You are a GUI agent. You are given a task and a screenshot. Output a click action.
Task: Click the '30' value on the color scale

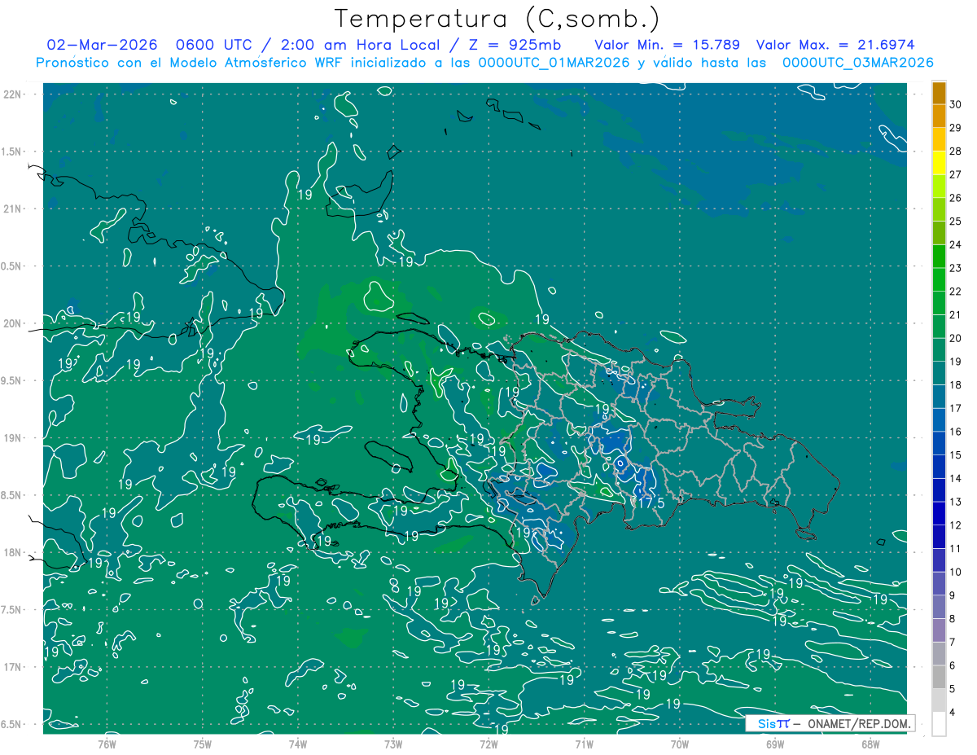pyautogui.click(x=955, y=105)
